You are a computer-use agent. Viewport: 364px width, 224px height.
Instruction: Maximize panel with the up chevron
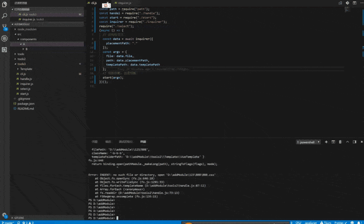pyautogui.click(x=347, y=142)
